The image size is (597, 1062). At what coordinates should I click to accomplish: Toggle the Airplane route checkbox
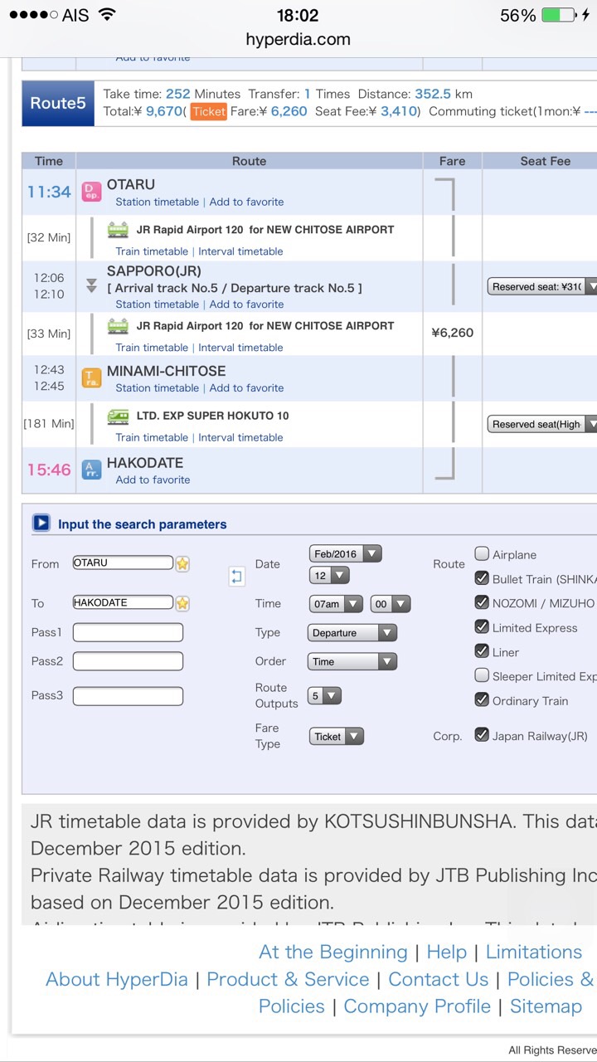[x=482, y=553]
